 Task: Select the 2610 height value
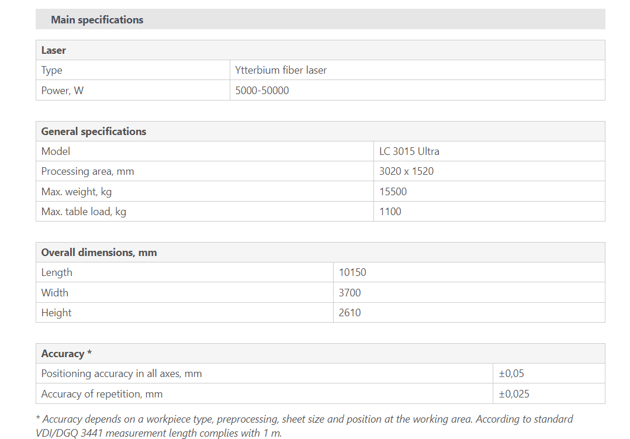(349, 312)
